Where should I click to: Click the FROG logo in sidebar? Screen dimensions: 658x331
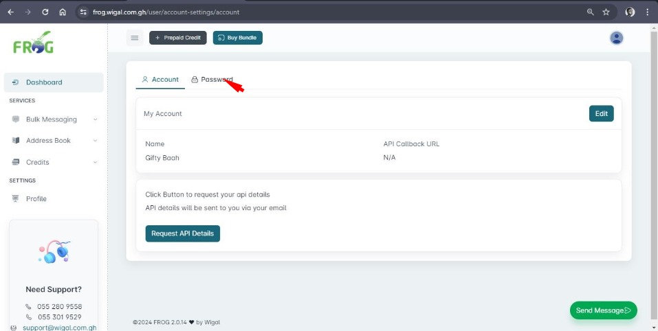tap(32, 43)
